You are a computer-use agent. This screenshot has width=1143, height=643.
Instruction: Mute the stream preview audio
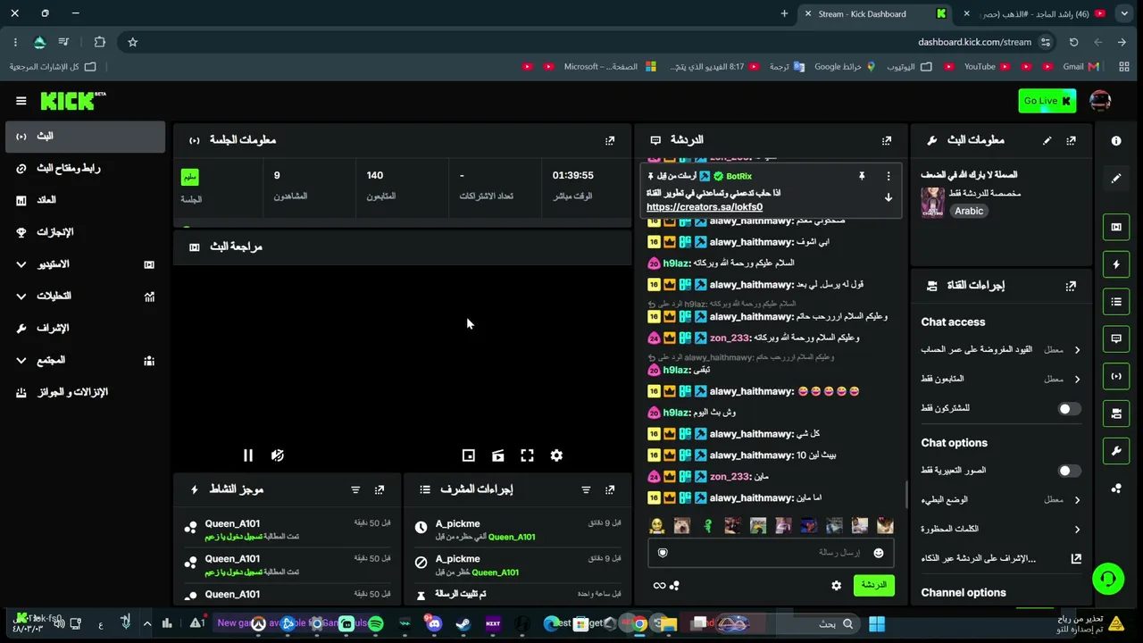[x=278, y=455]
